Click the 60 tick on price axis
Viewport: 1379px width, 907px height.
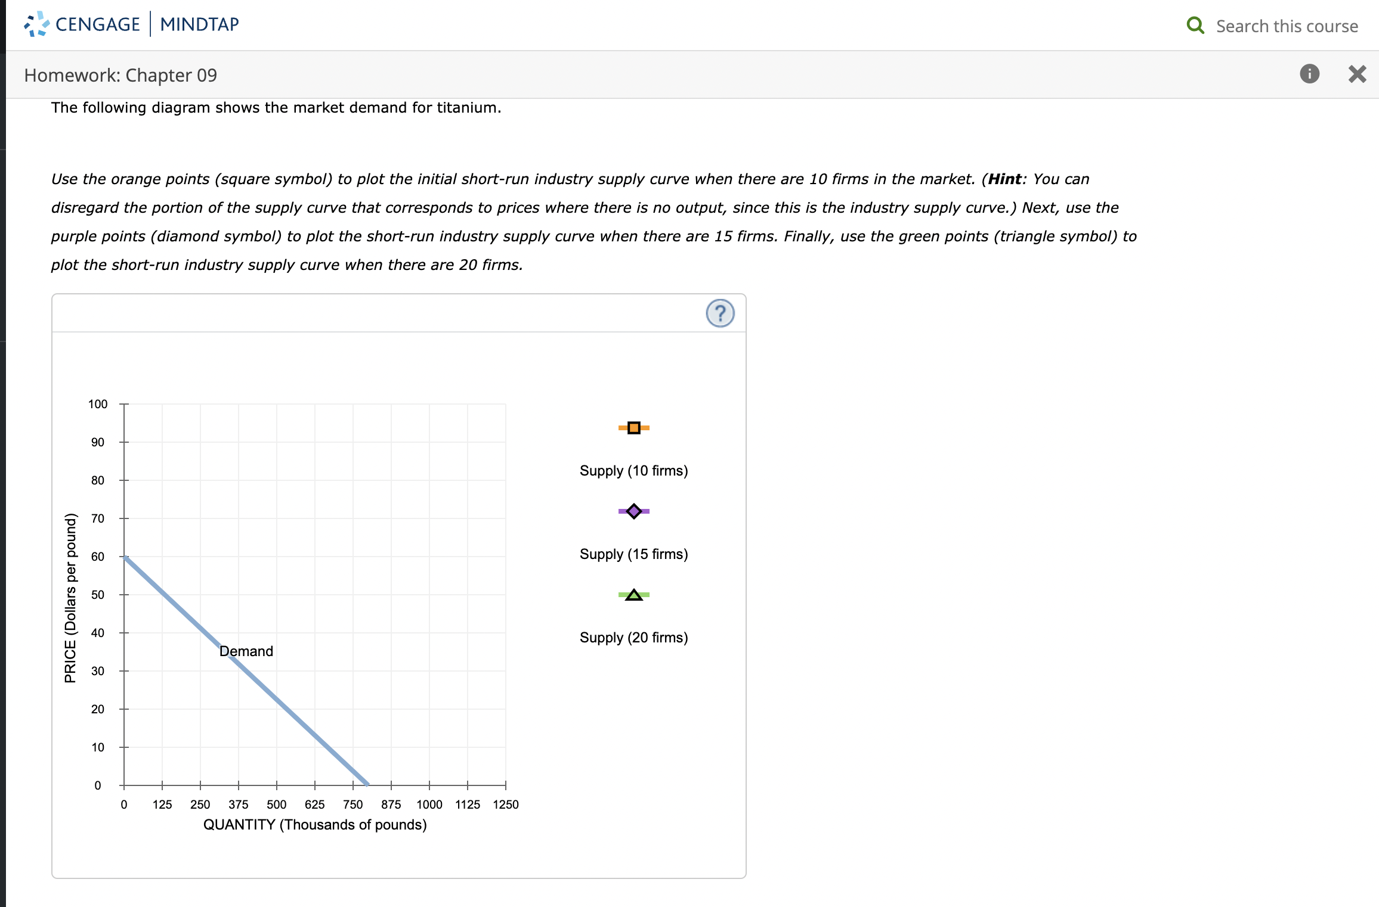click(x=98, y=557)
